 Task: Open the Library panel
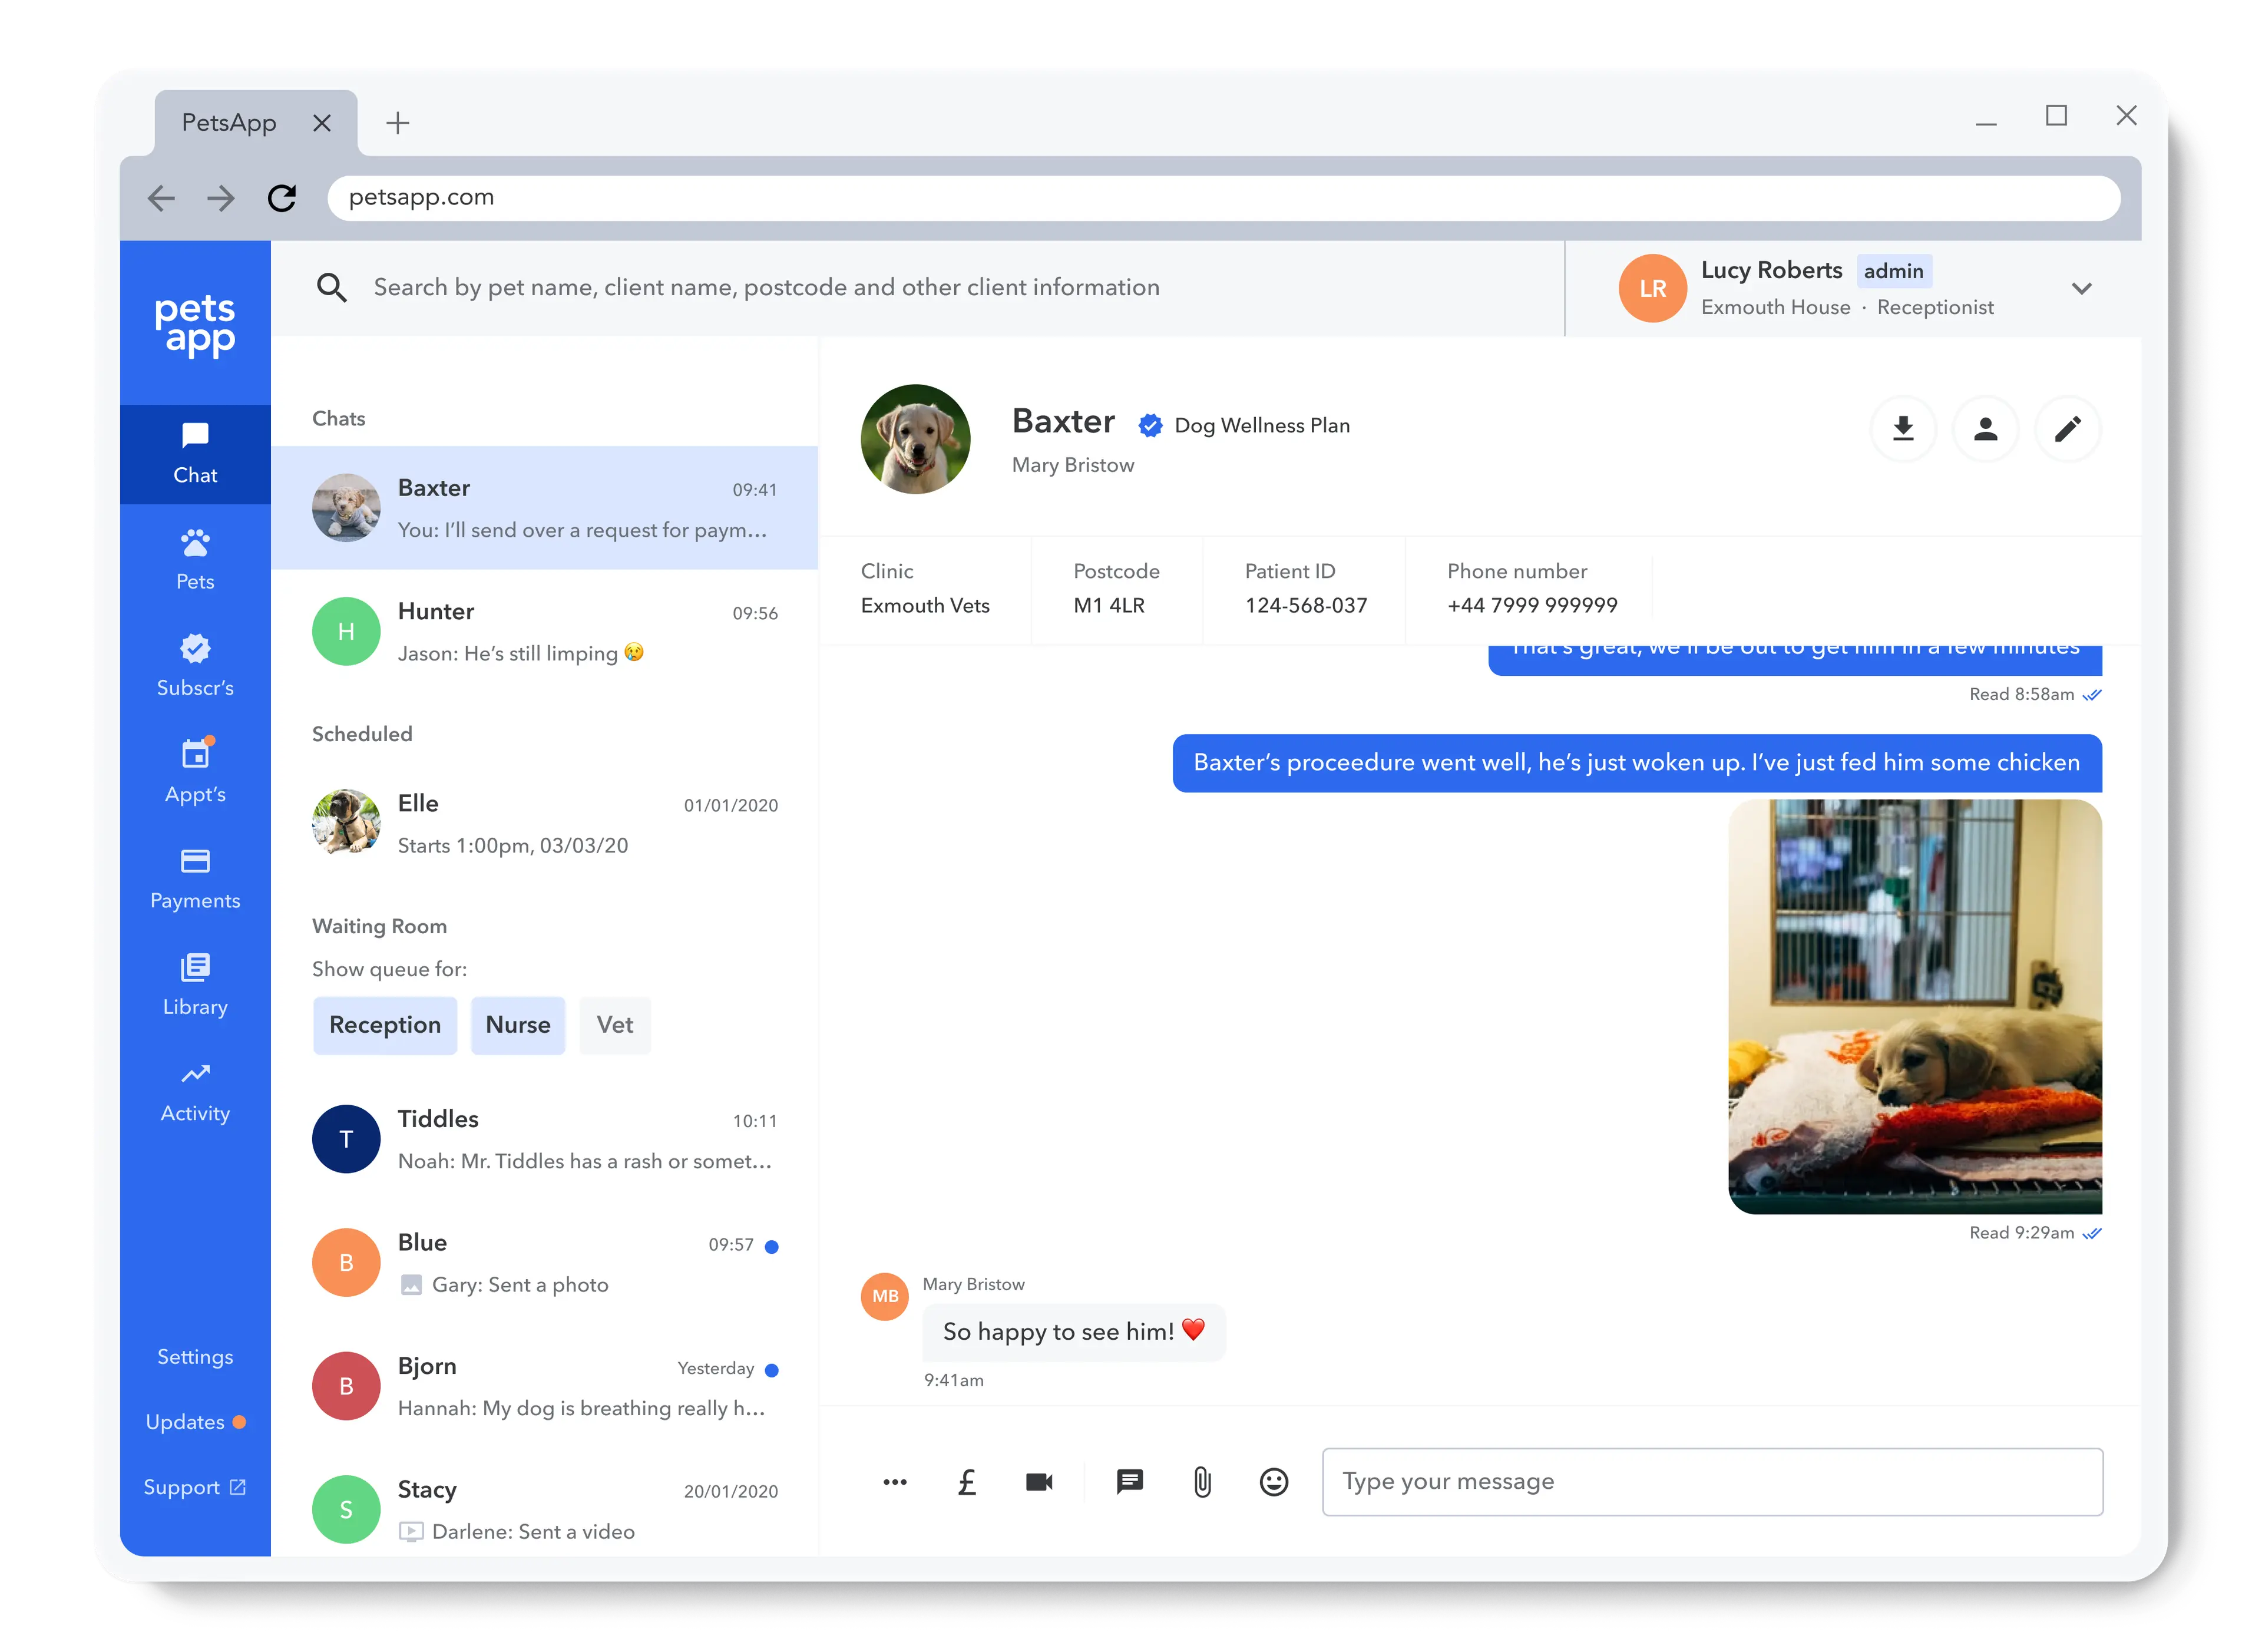pyautogui.click(x=195, y=983)
